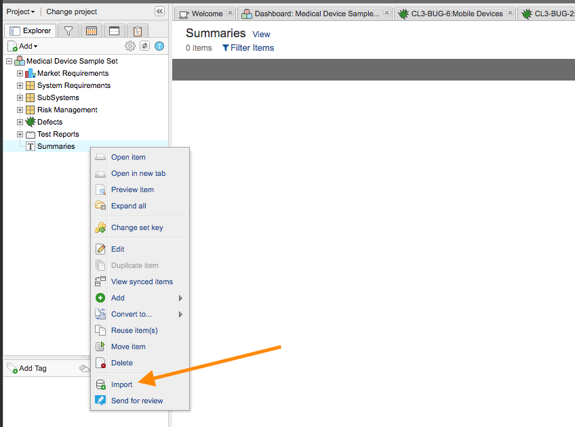Close the CL3-BUG-6 Mobile Devices tab
575x427 pixels.
pyautogui.click(x=510, y=13)
